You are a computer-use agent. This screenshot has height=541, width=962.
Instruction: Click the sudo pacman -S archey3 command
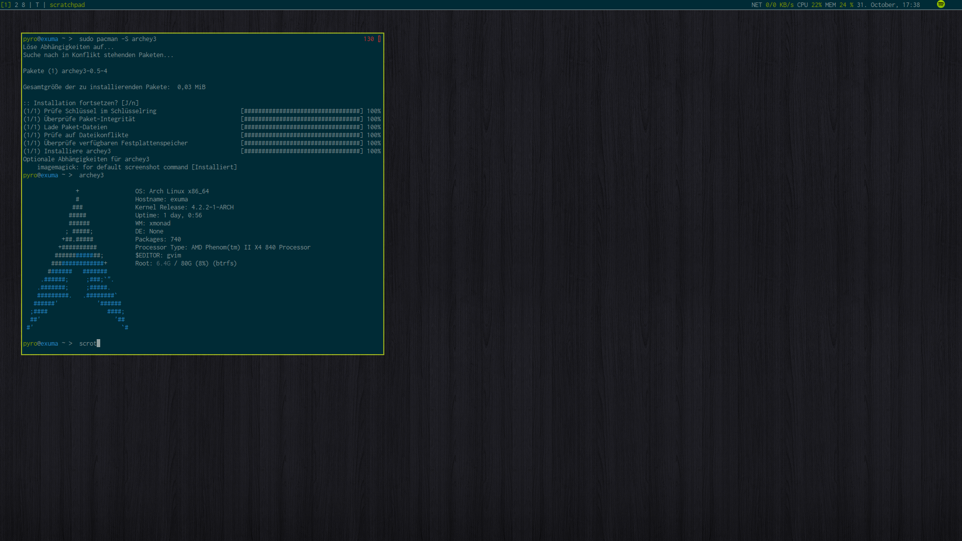point(118,39)
